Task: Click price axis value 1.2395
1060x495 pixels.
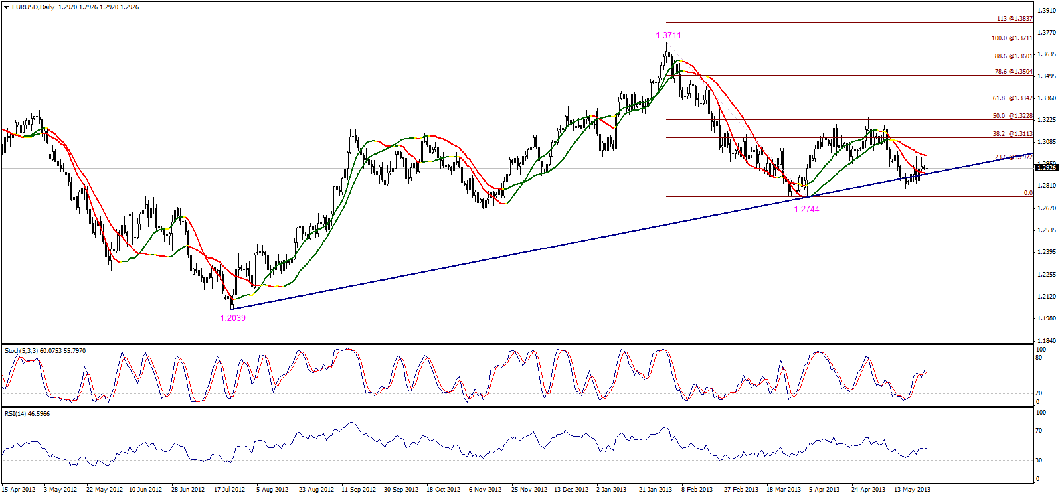Action: click(x=1047, y=252)
